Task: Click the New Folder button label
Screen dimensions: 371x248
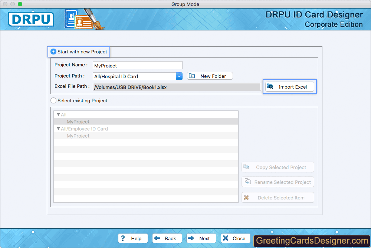Action: pyautogui.click(x=213, y=76)
